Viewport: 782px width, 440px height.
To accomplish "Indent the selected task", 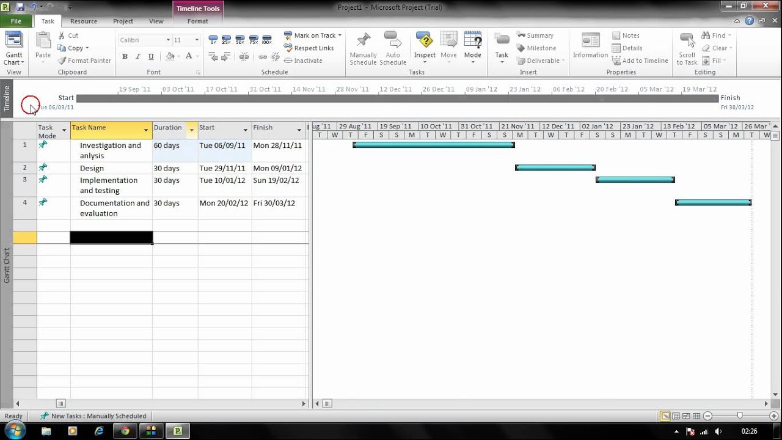I will click(226, 56).
